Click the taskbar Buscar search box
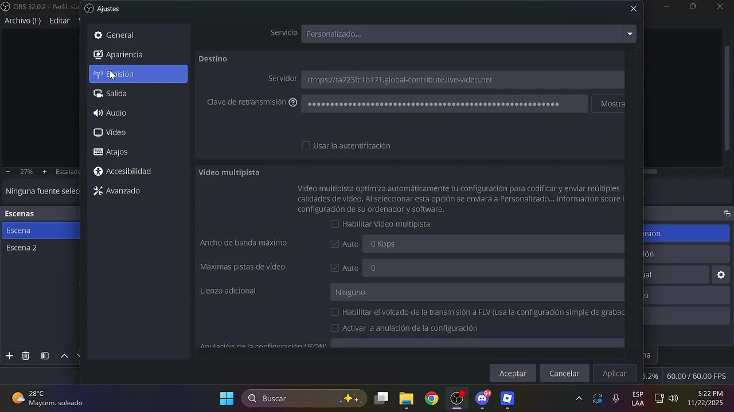This screenshot has height=412, width=734. [303, 398]
